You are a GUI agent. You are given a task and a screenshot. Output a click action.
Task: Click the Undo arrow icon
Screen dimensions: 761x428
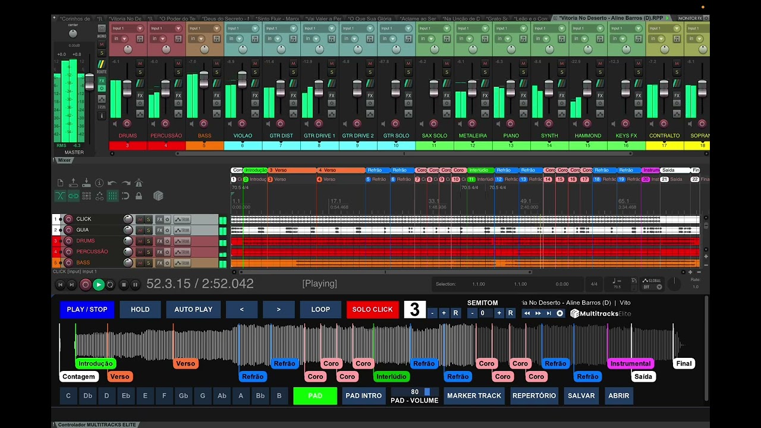pos(112,183)
